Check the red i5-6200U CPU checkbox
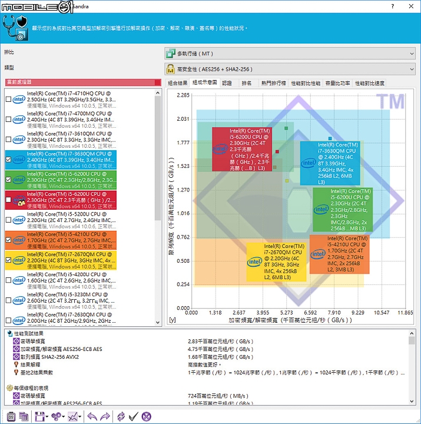Viewport: 421px width, 424px height. click(8, 200)
